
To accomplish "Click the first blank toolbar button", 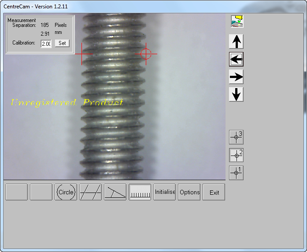I will point(16,192).
